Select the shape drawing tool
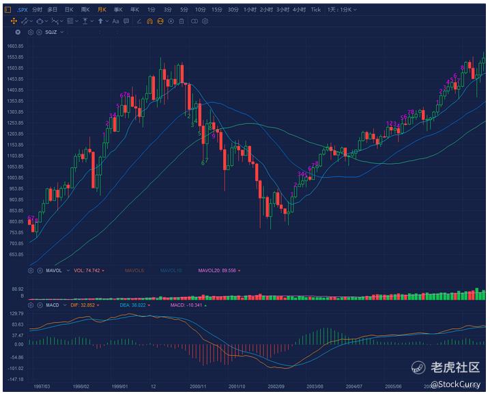Screen dimensions: 490x396 tap(40, 21)
